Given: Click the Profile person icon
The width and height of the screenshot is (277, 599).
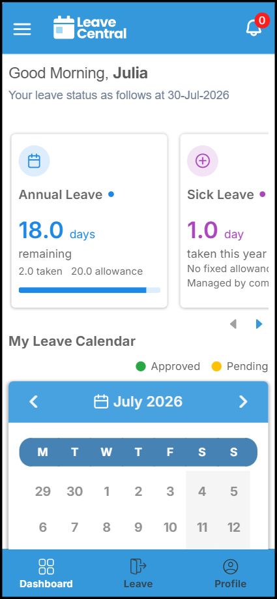Looking at the screenshot, I should pos(231,566).
